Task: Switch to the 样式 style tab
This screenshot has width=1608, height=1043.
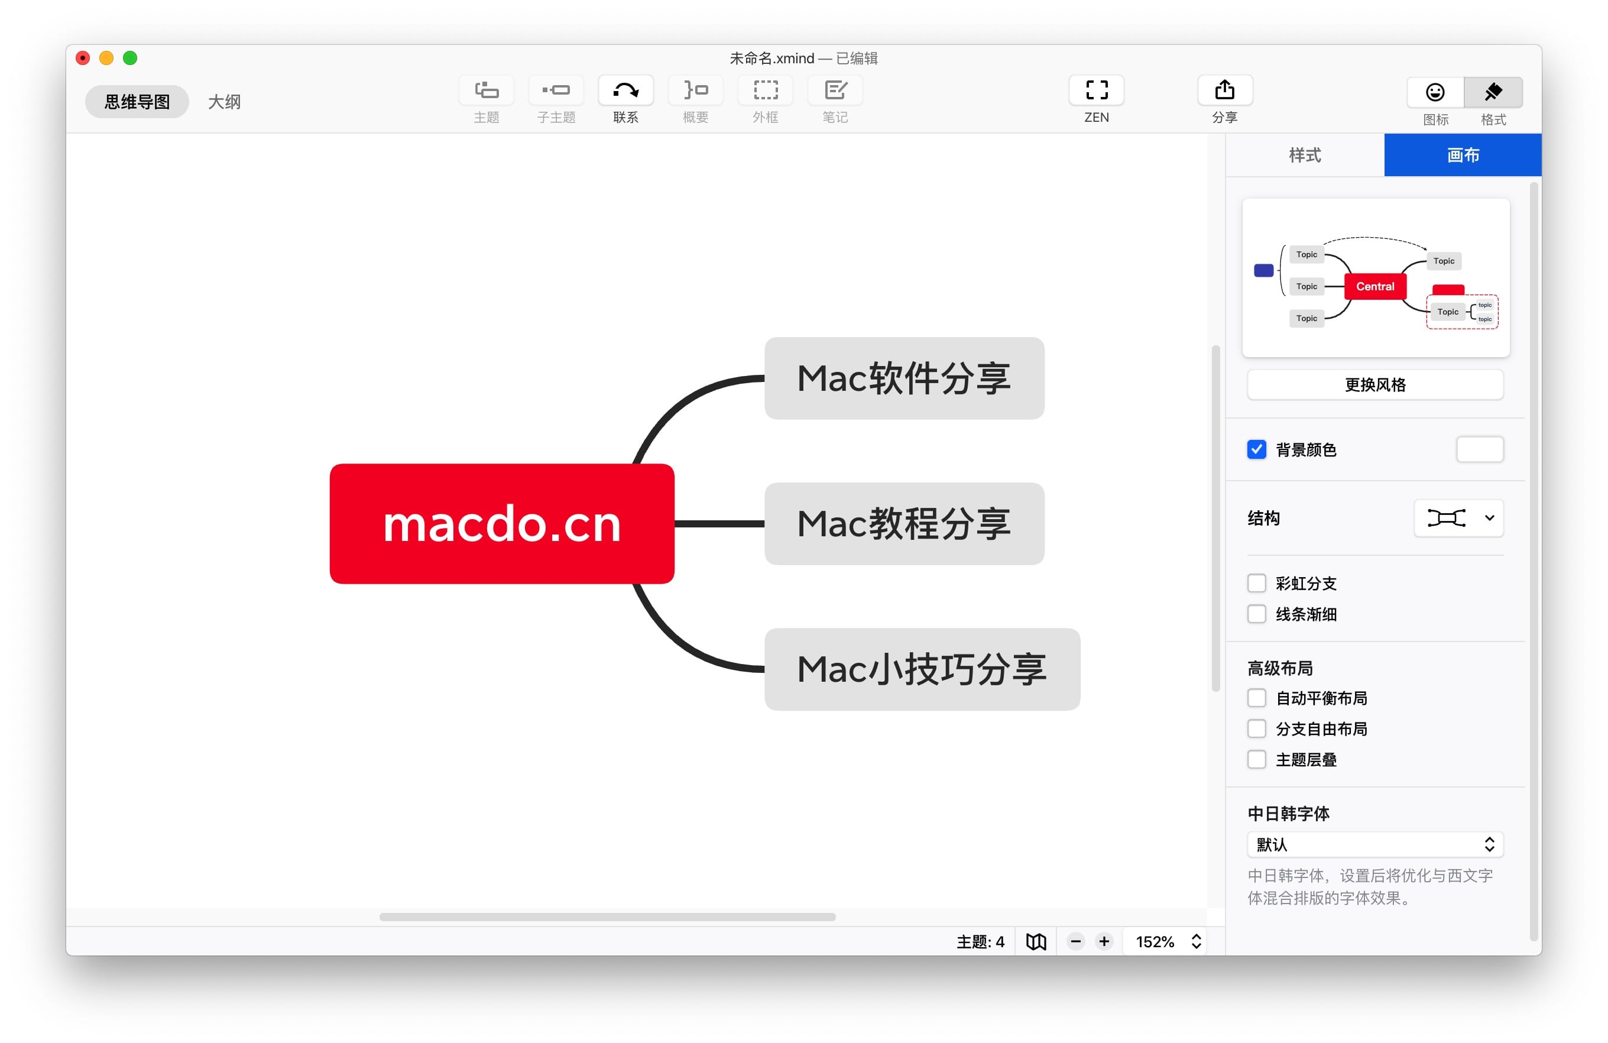Action: point(1304,155)
